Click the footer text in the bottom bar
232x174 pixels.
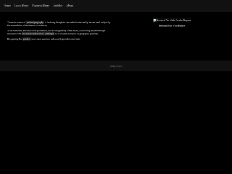116,66
